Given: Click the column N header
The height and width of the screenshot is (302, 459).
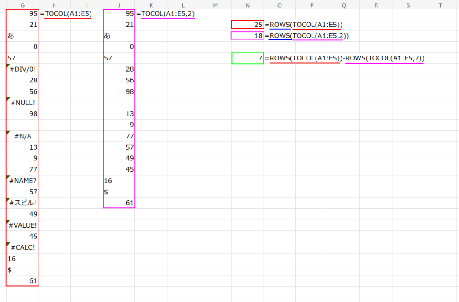Looking at the screenshot, I should [x=247, y=5].
